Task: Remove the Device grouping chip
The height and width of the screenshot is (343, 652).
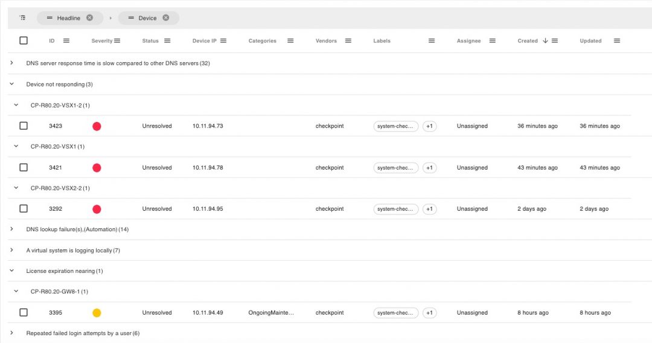Action: (x=166, y=18)
